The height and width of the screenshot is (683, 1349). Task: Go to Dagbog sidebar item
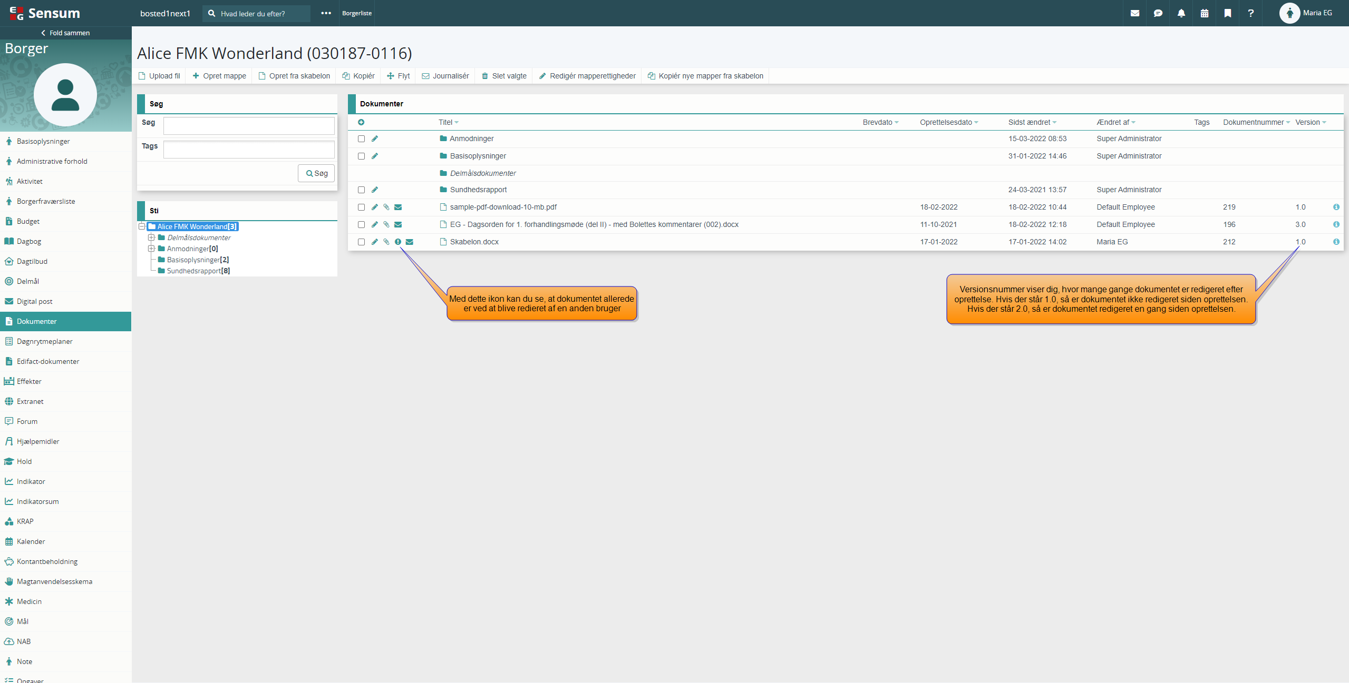[x=29, y=241]
